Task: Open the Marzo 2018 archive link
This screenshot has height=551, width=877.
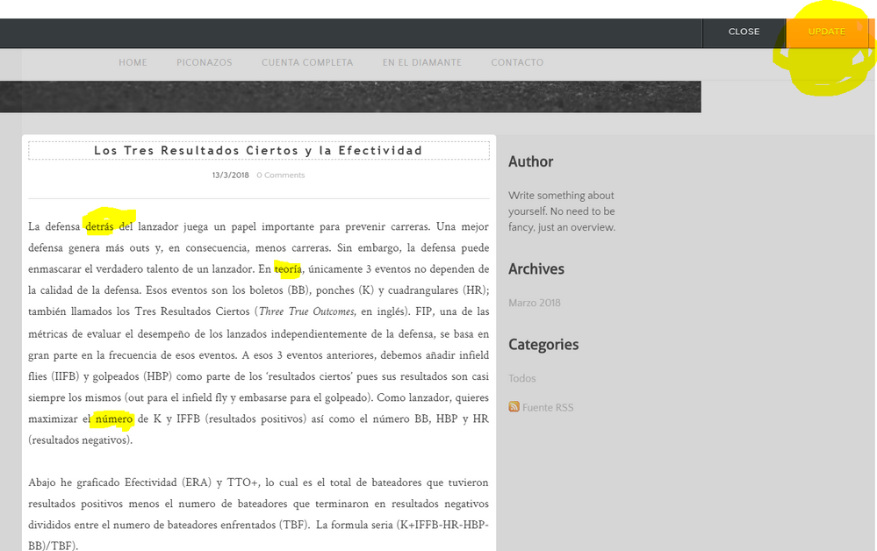Action: (534, 303)
